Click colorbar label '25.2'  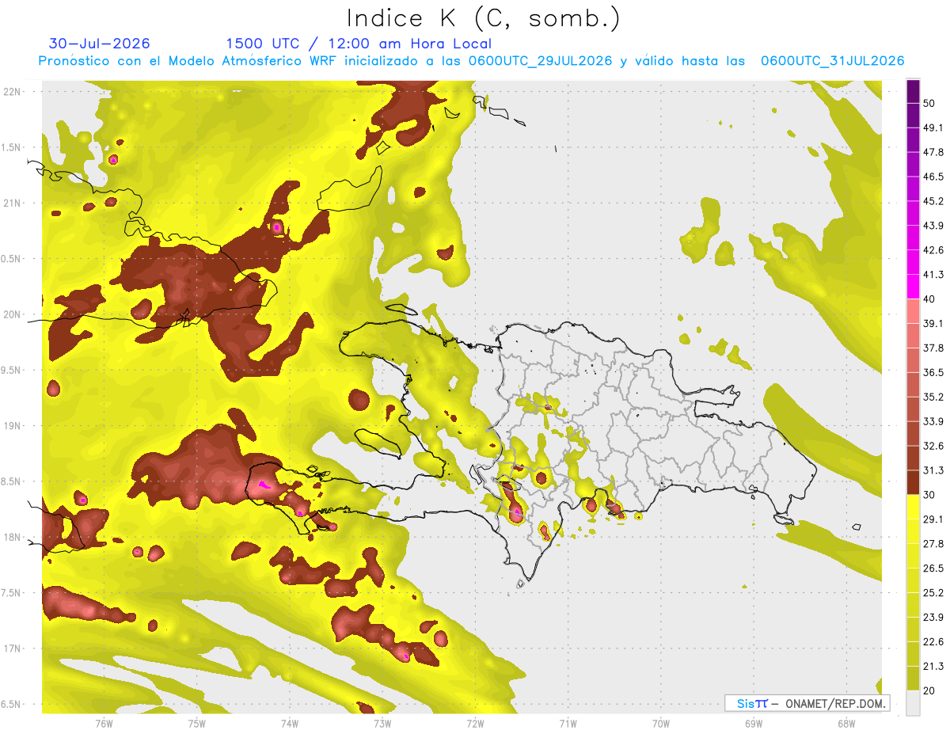click(x=933, y=593)
